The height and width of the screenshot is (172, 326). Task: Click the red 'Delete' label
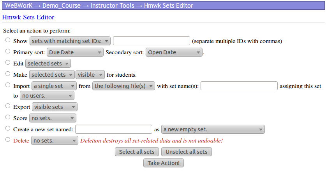21,141
